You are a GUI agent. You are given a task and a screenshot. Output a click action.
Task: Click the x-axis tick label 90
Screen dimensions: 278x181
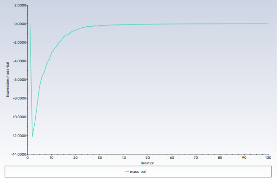point(244,157)
